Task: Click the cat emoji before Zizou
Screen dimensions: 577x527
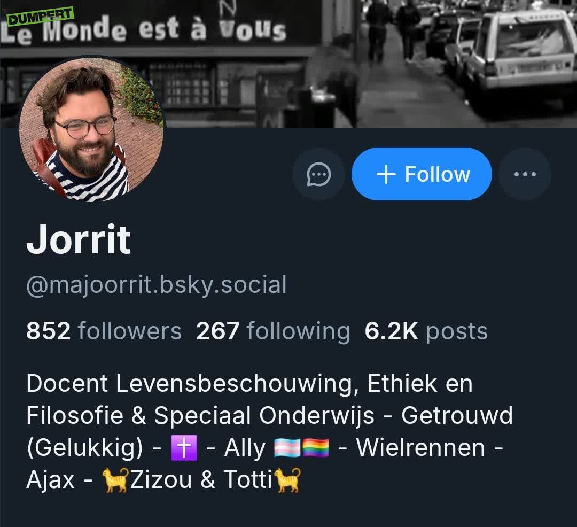Action: tap(115, 480)
